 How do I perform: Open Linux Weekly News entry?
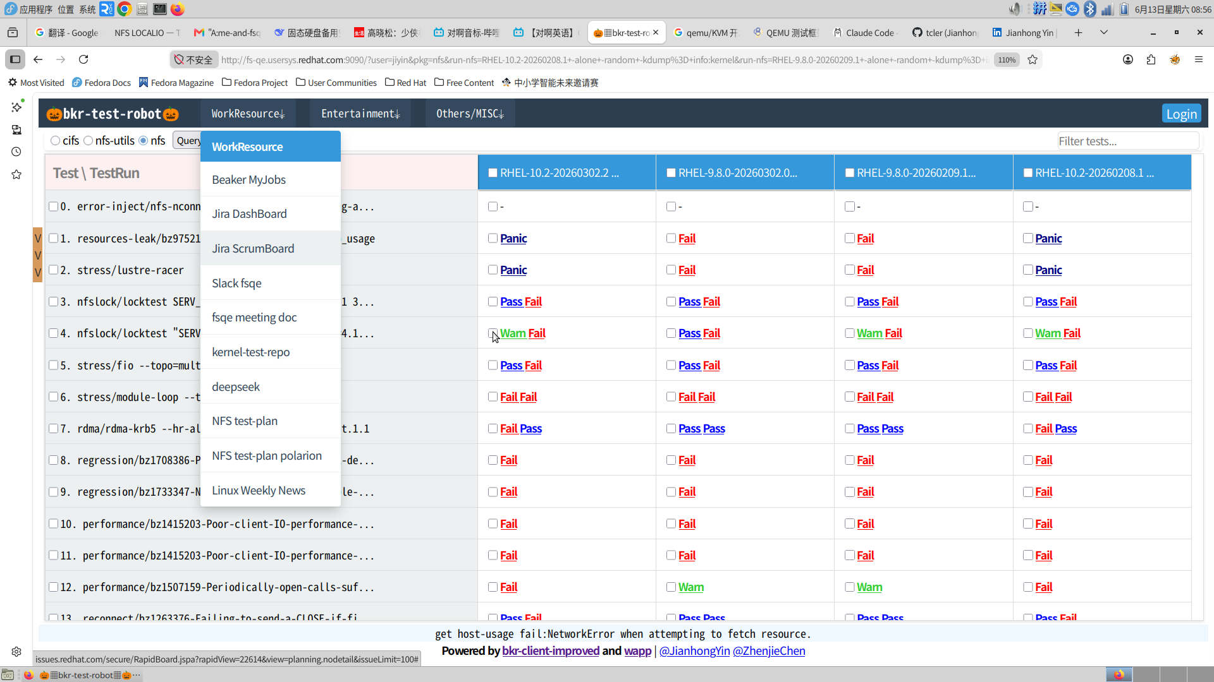[x=271, y=490]
